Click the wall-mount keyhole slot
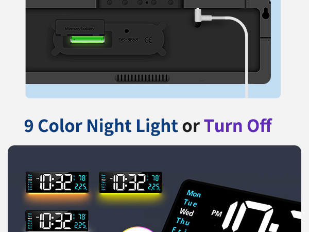309x232 pixels. point(266,13)
